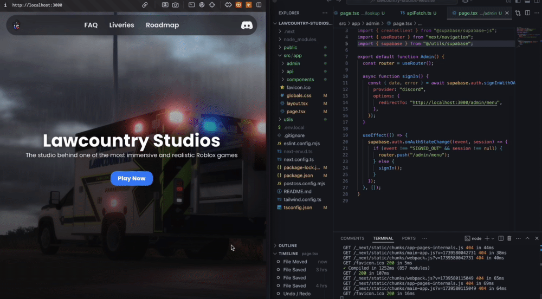This screenshot has width=542, height=299.
Task: Click the picture capture icon left of camera
Action: point(165,5)
